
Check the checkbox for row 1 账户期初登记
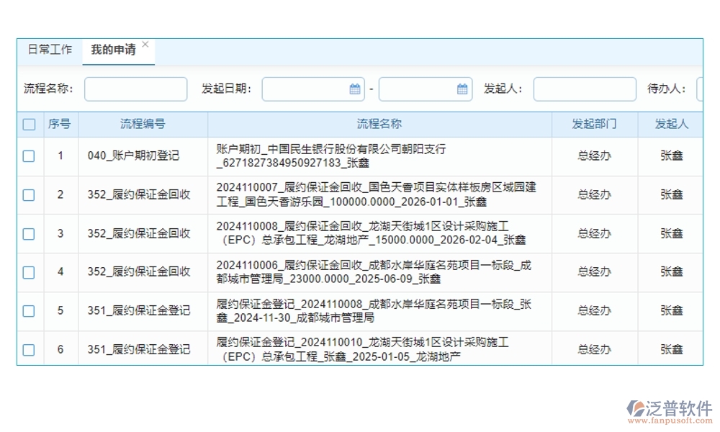29,156
